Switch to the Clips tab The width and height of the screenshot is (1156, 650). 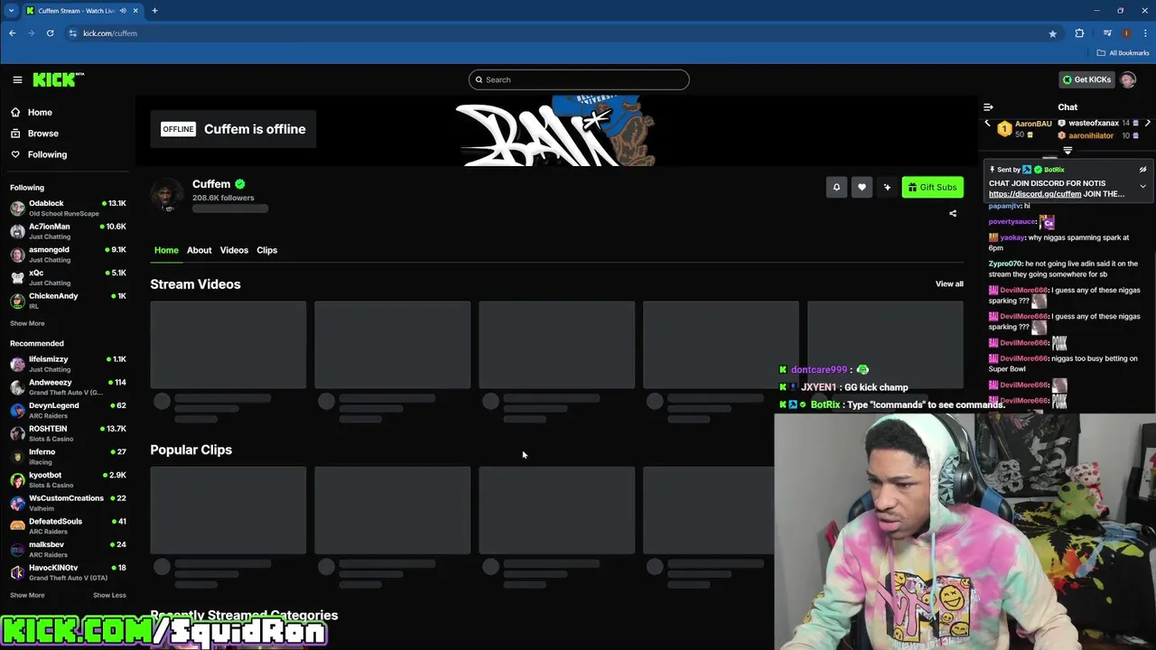pyautogui.click(x=266, y=250)
